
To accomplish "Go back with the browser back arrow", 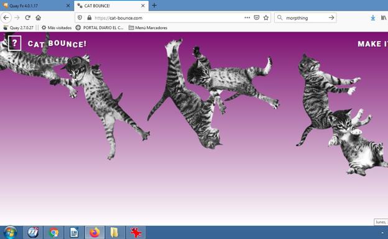I will click(x=6, y=17).
